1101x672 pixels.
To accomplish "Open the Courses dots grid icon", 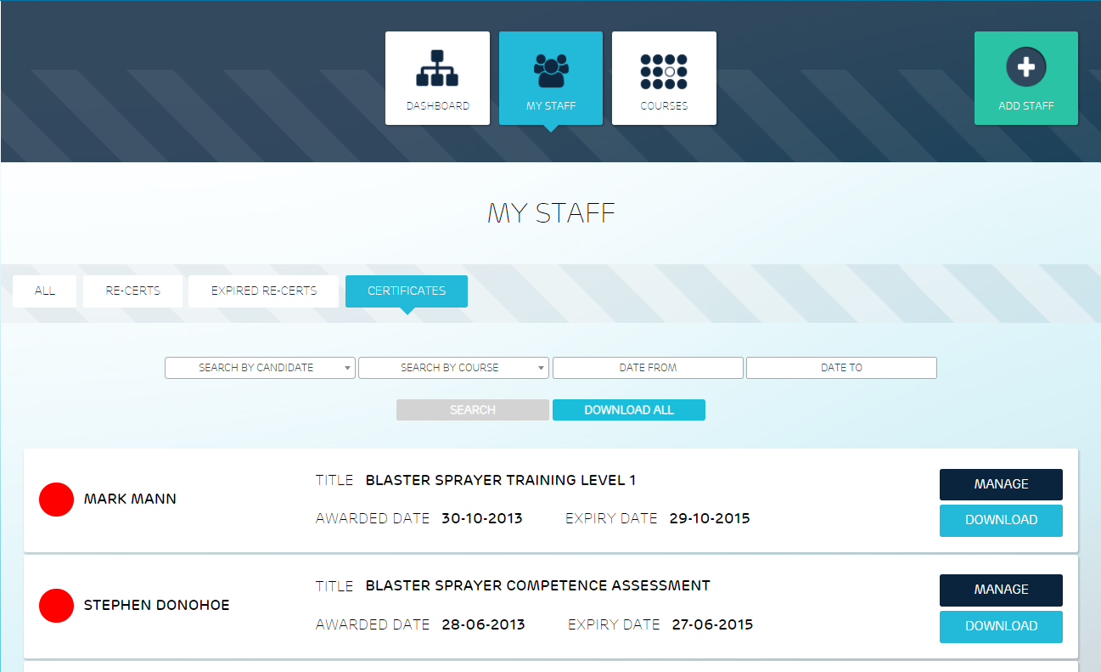I will (664, 71).
